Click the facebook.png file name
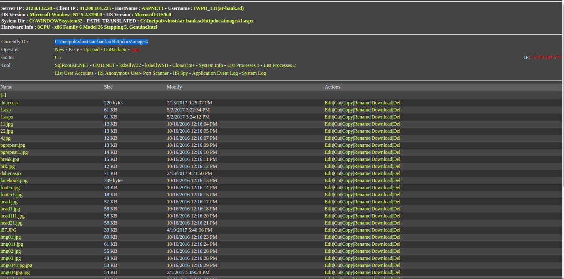This screenshot has width=564, height=279. click(14, 180)
